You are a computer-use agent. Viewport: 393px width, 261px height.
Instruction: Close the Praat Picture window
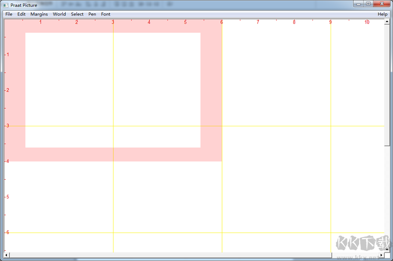tap(382, 4)
